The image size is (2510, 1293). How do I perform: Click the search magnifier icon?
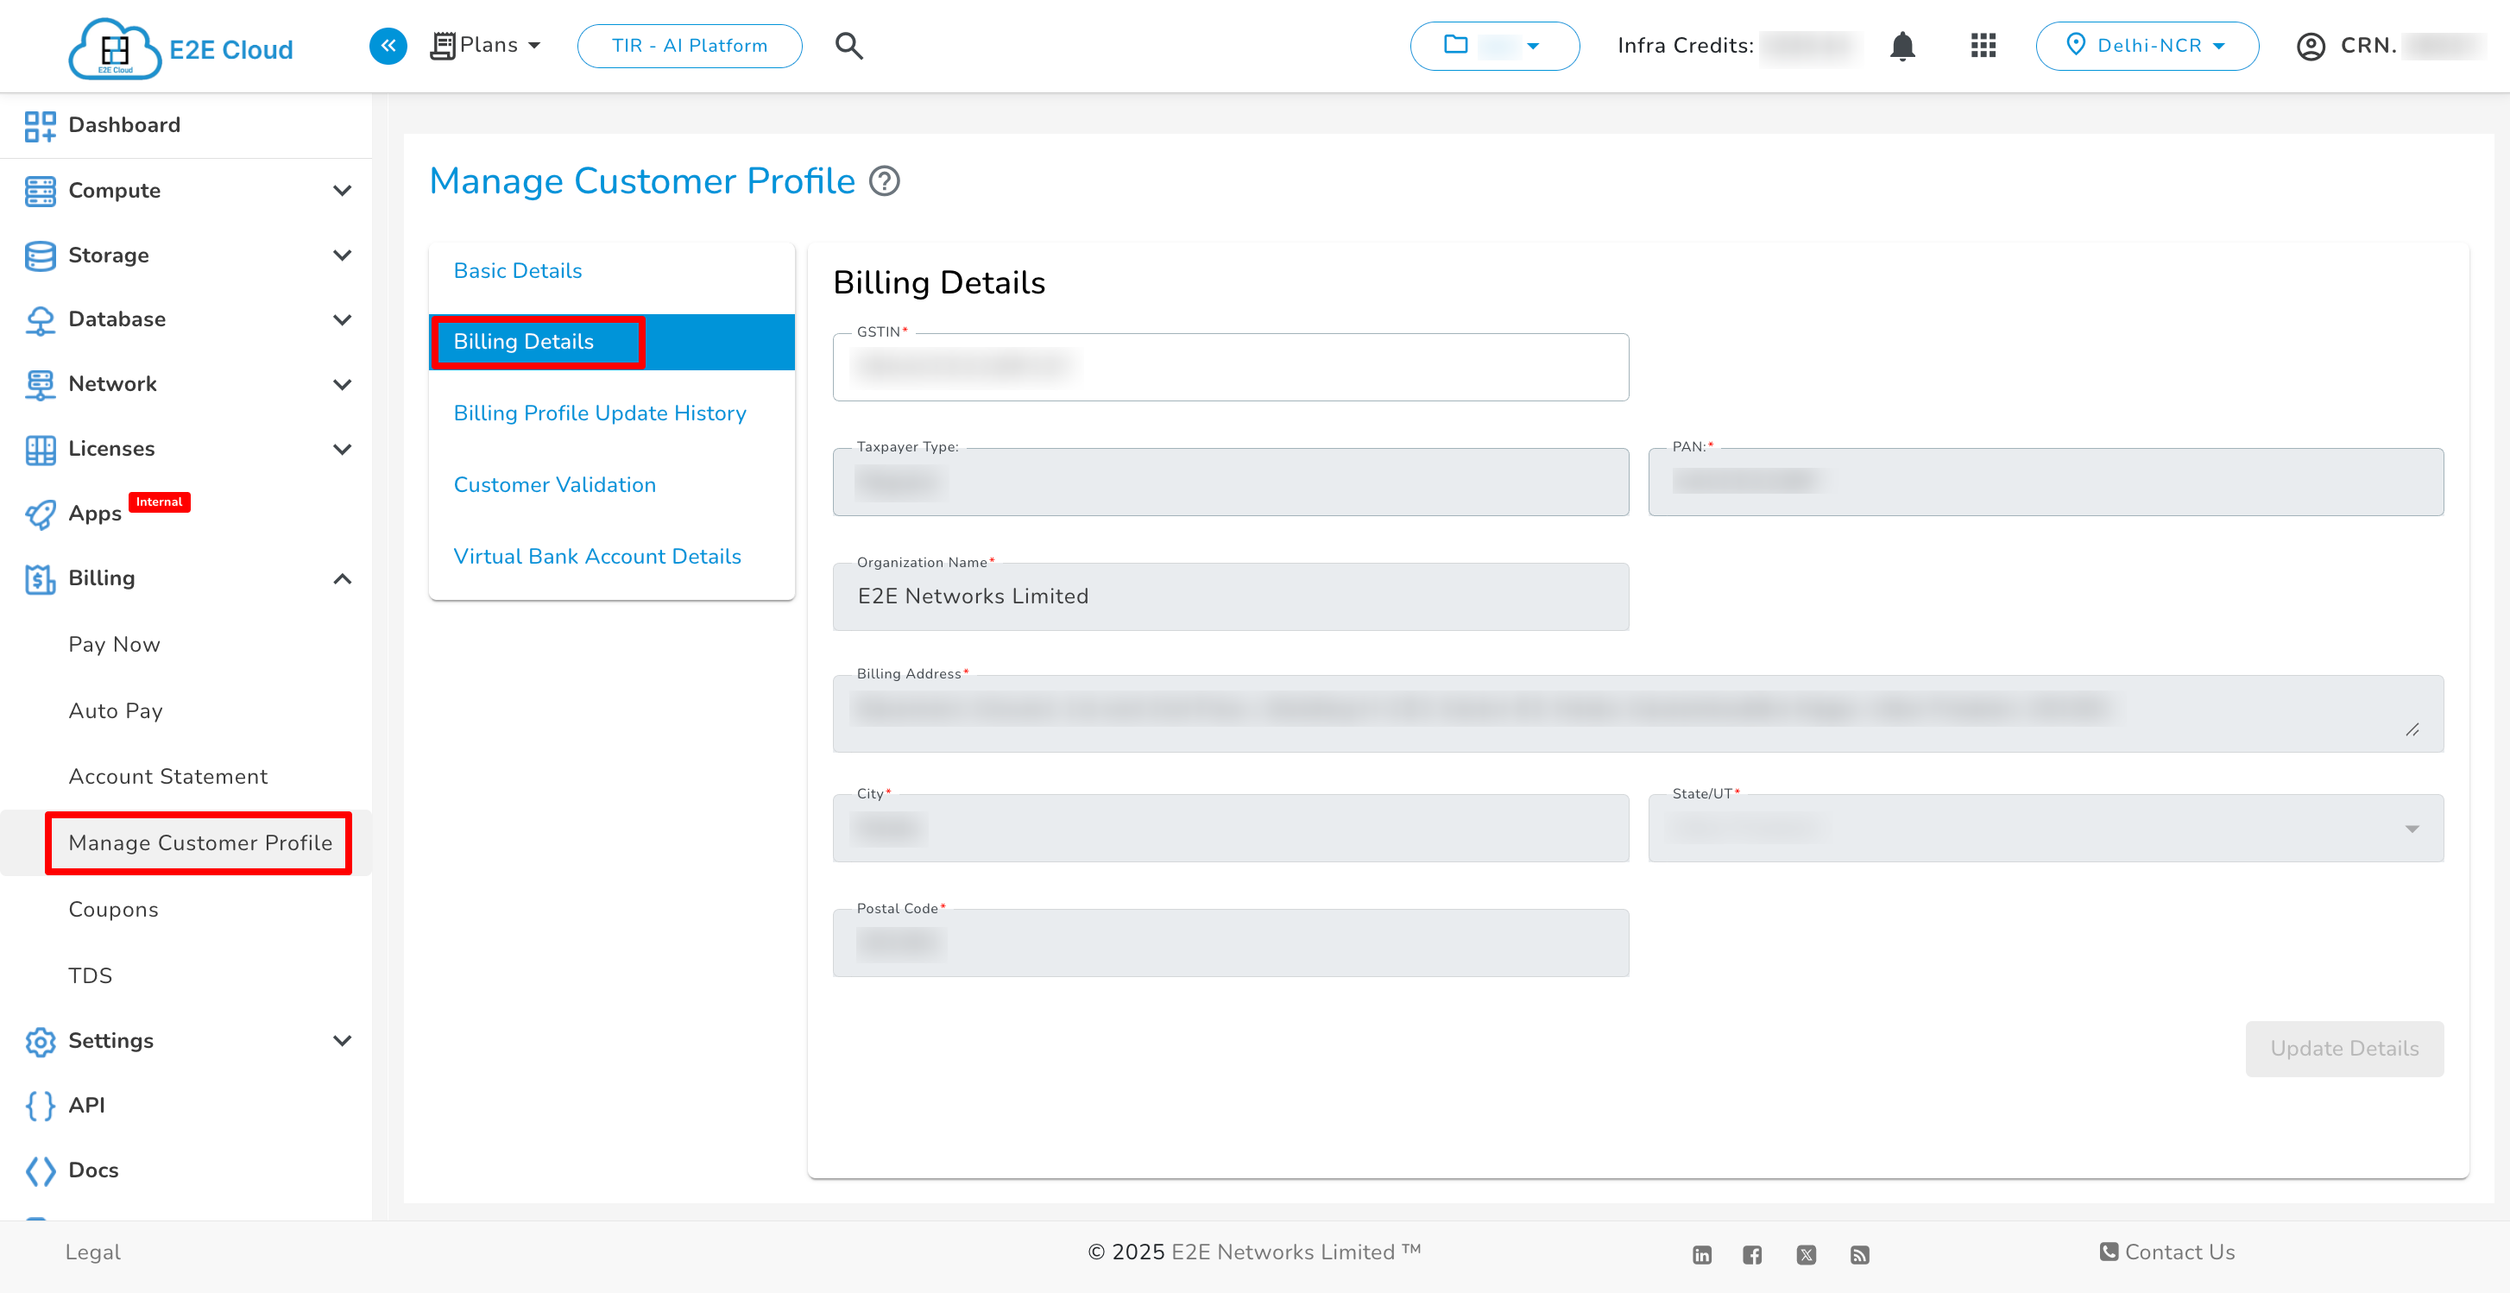848,45
